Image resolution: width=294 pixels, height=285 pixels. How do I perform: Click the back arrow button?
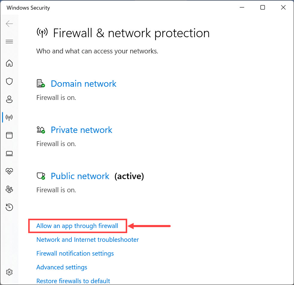9,24
